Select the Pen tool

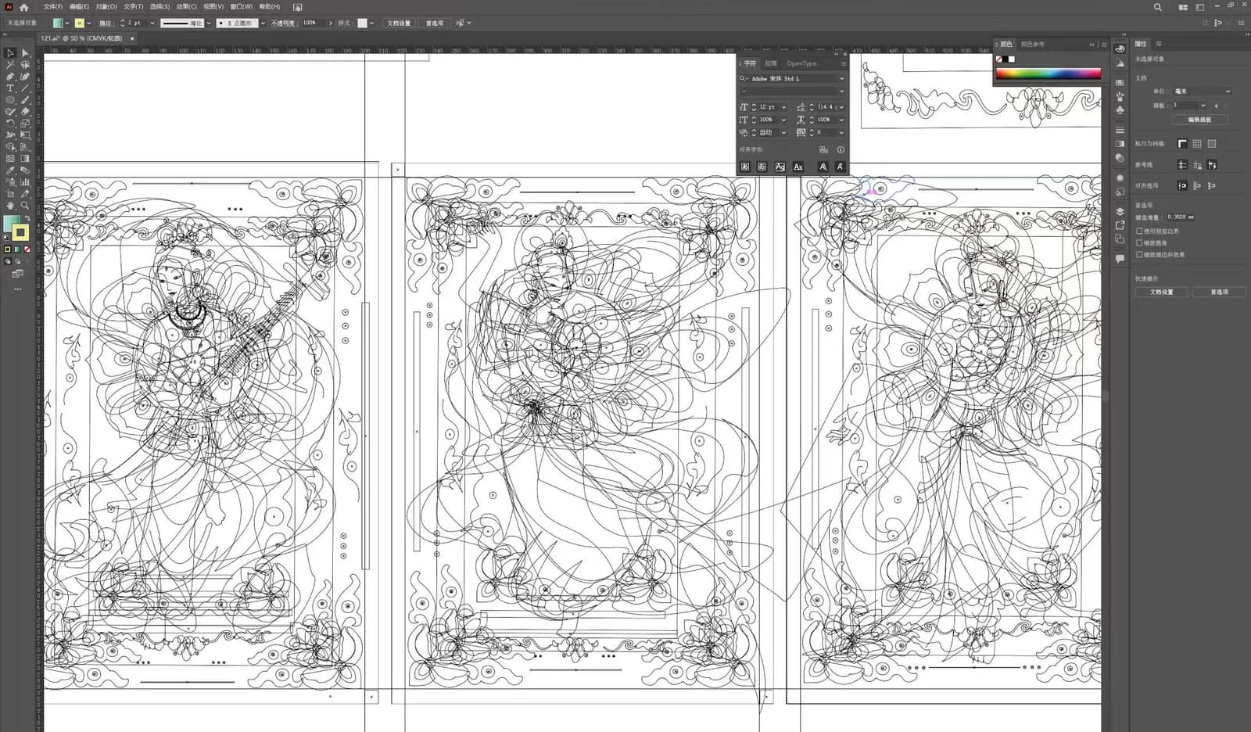tap(10, 77)
